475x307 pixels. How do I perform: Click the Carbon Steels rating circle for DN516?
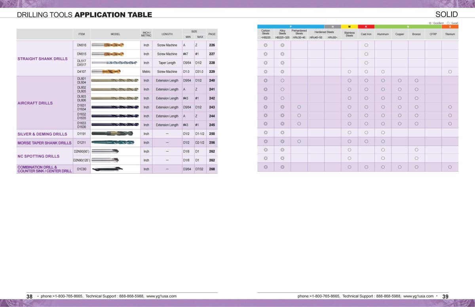[266, 45]
